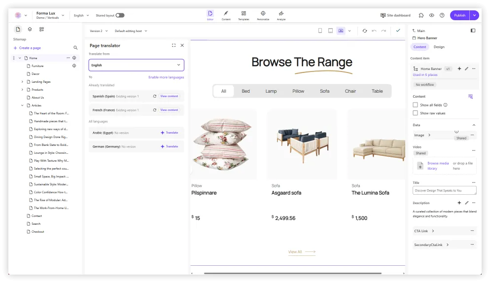The width and height of the screenshot is (490, 283).
Task: Click the reload canvas icon
Action: (x=365, y=31)
